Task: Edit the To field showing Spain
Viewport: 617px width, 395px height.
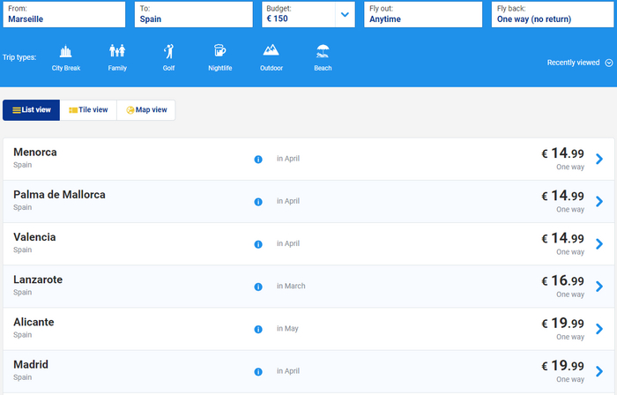Action: point(194,14)
